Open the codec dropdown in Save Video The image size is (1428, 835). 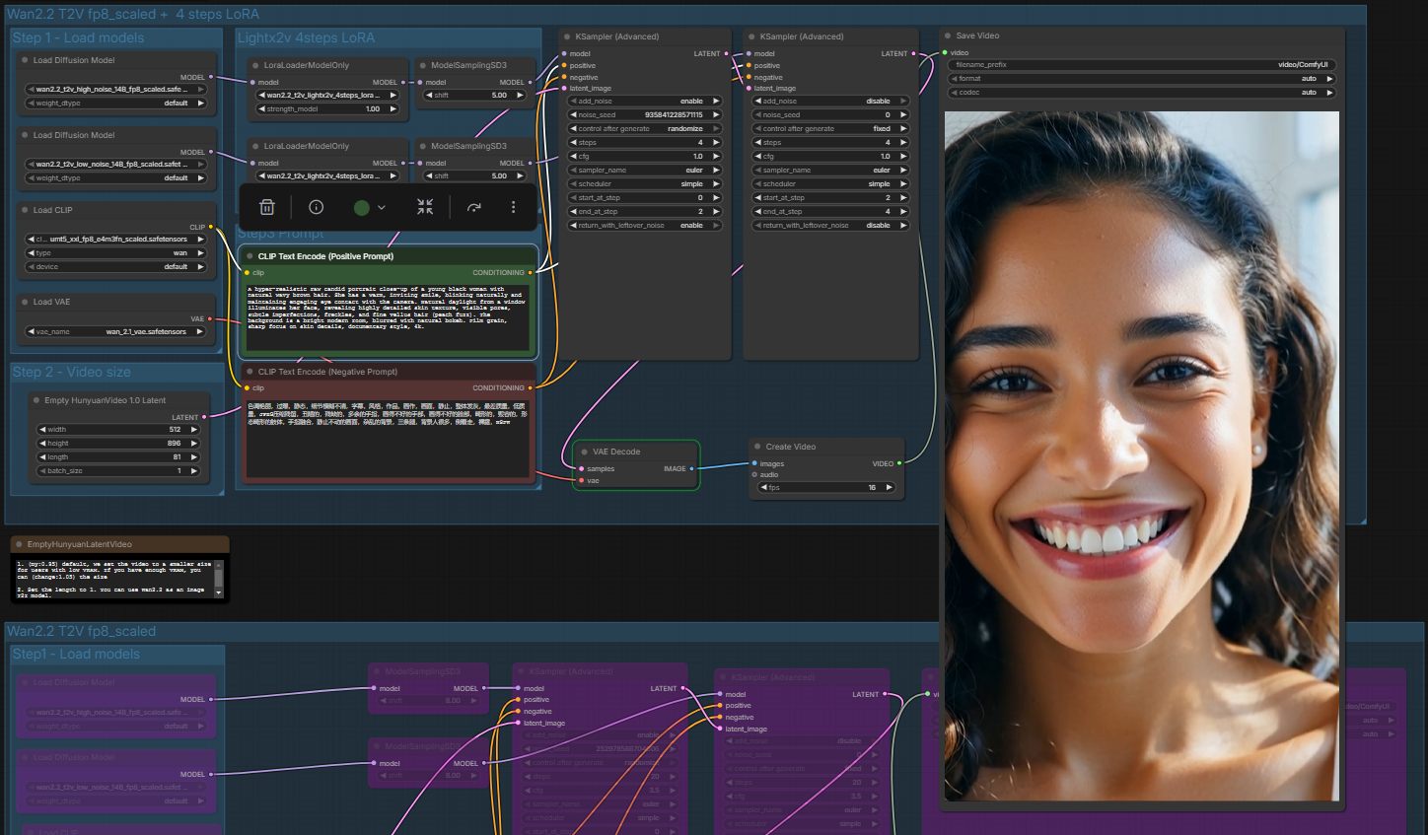pos(1142,93)
